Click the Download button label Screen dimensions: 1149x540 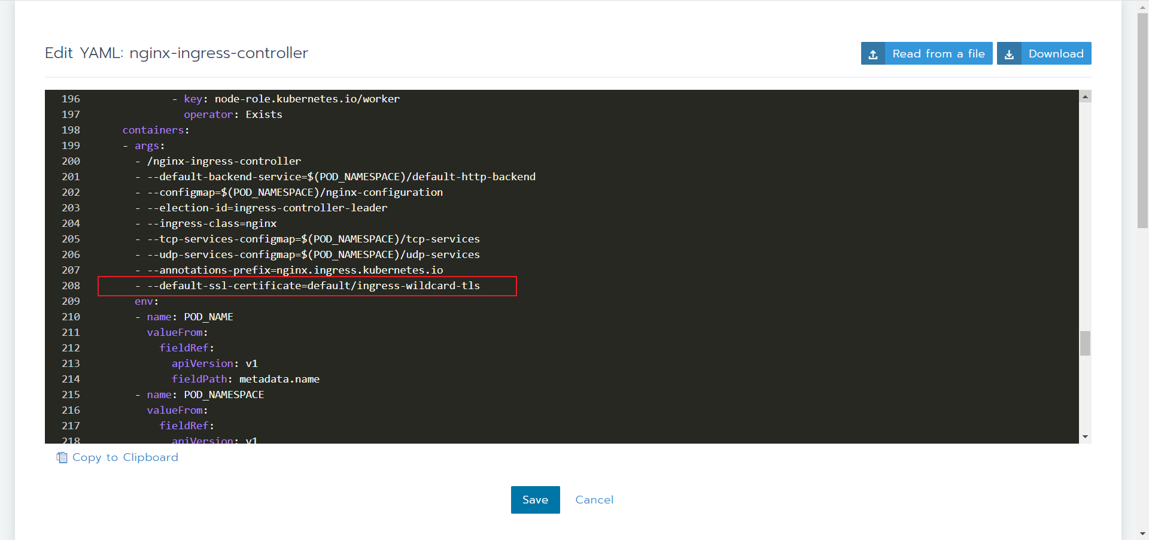point(1056,53)
